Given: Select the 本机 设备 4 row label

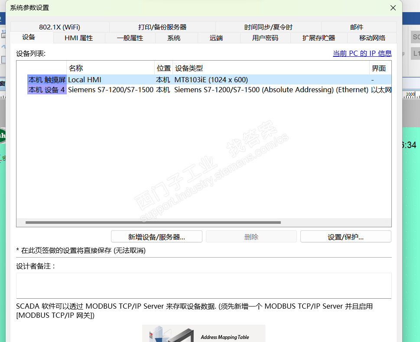Looking at the screenshot, I should (x=47, y=90).
